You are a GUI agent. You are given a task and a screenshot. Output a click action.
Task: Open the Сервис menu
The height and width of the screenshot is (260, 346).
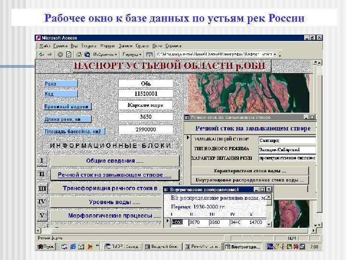(x=142, y=46)
